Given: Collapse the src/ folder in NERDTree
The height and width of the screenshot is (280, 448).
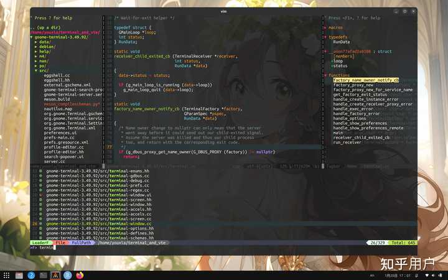Looking at the screenshot, I should [x=36, y=70].
